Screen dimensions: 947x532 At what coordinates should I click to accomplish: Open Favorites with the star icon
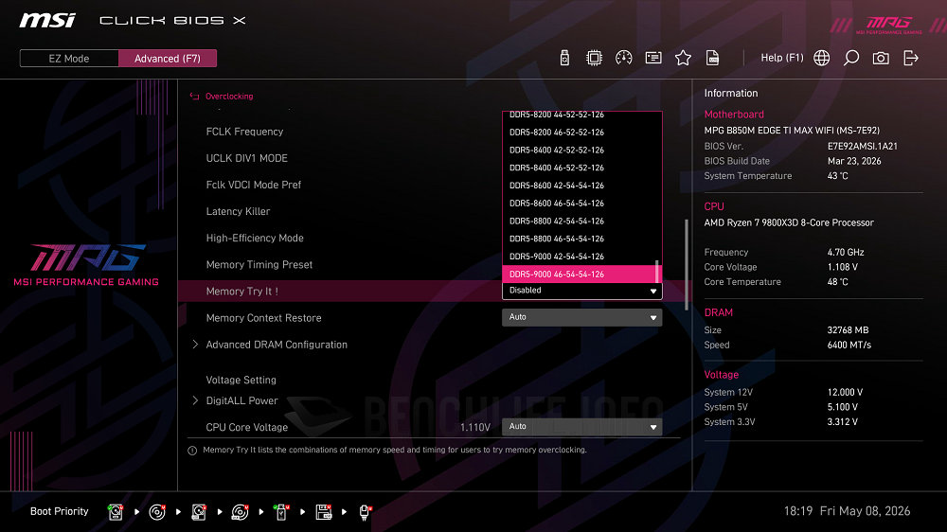[x=683, y=58]
